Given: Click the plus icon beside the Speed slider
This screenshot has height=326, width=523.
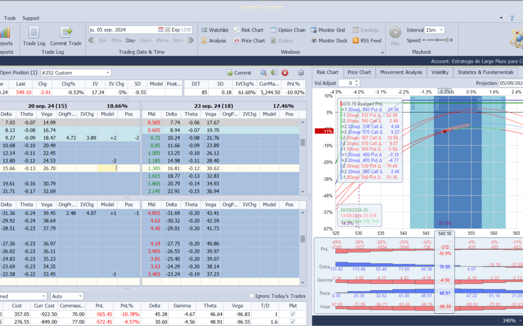Looking at the screenshot, I should [451, 40].
